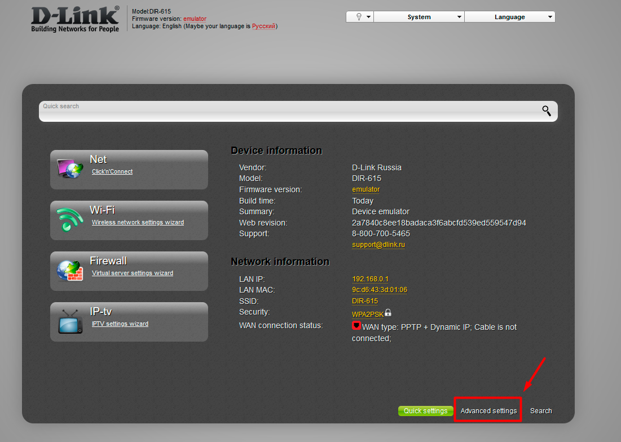Click the D-Link logo
The width and height of the screenshot is (621, 442).
74,16
